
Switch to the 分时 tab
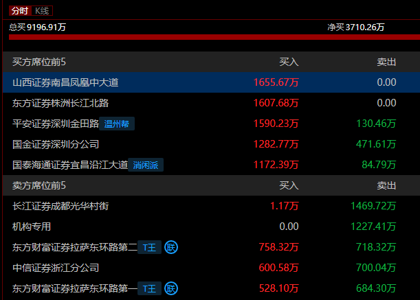pyautogui.click(x=20, y=11)
